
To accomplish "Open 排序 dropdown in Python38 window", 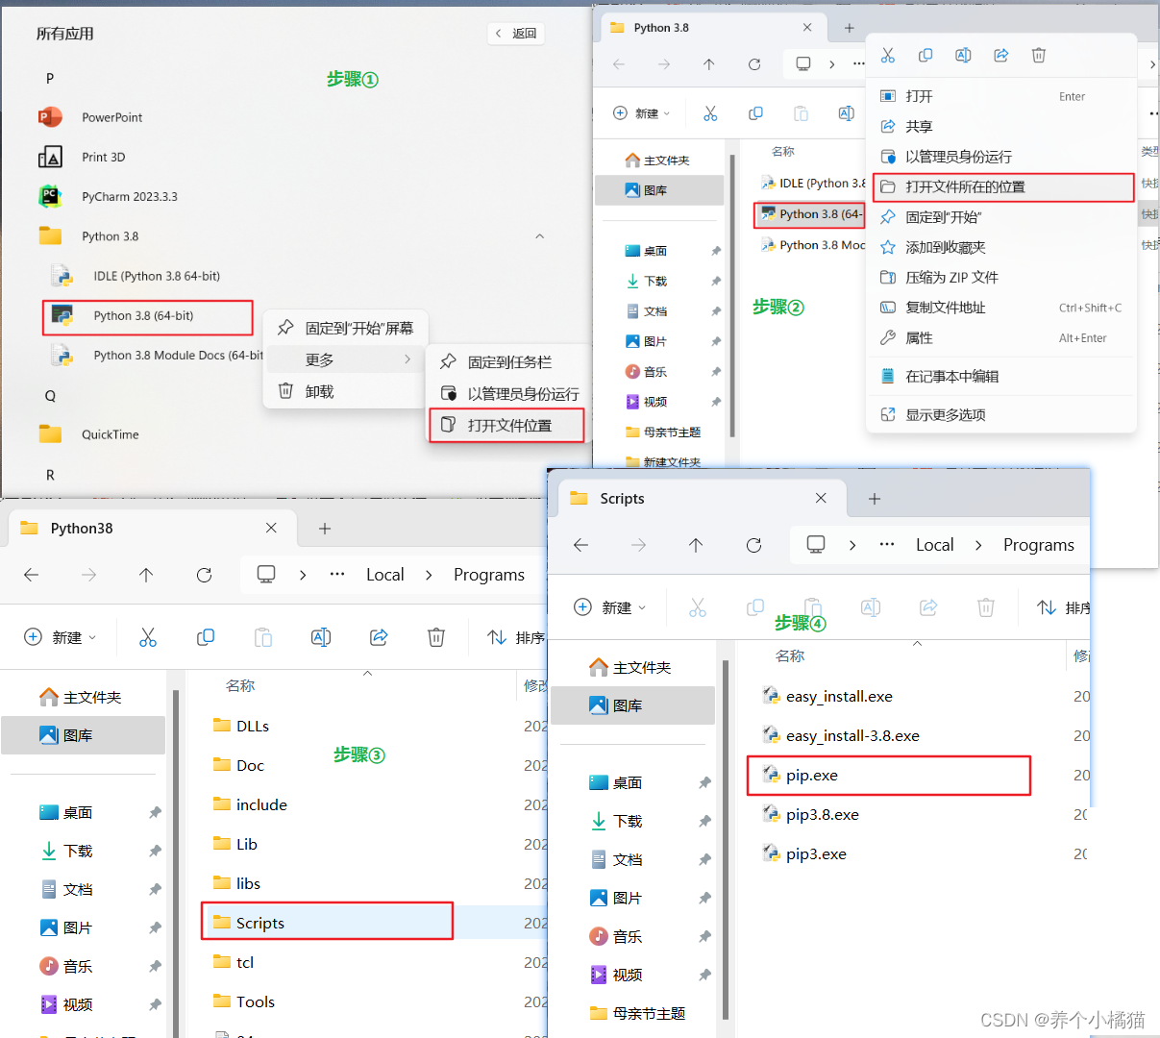I will [x=515, y=637].
